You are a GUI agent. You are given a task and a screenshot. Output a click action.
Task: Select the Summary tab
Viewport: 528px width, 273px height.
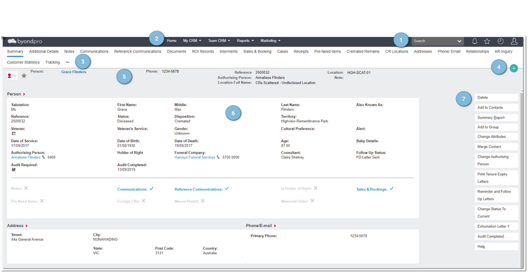point(15,51)
